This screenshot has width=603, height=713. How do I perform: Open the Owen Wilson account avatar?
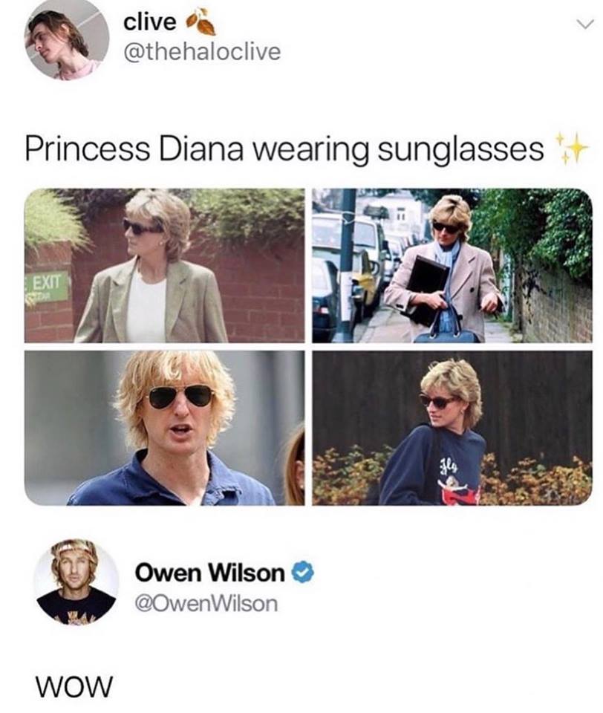click(76, 582)
